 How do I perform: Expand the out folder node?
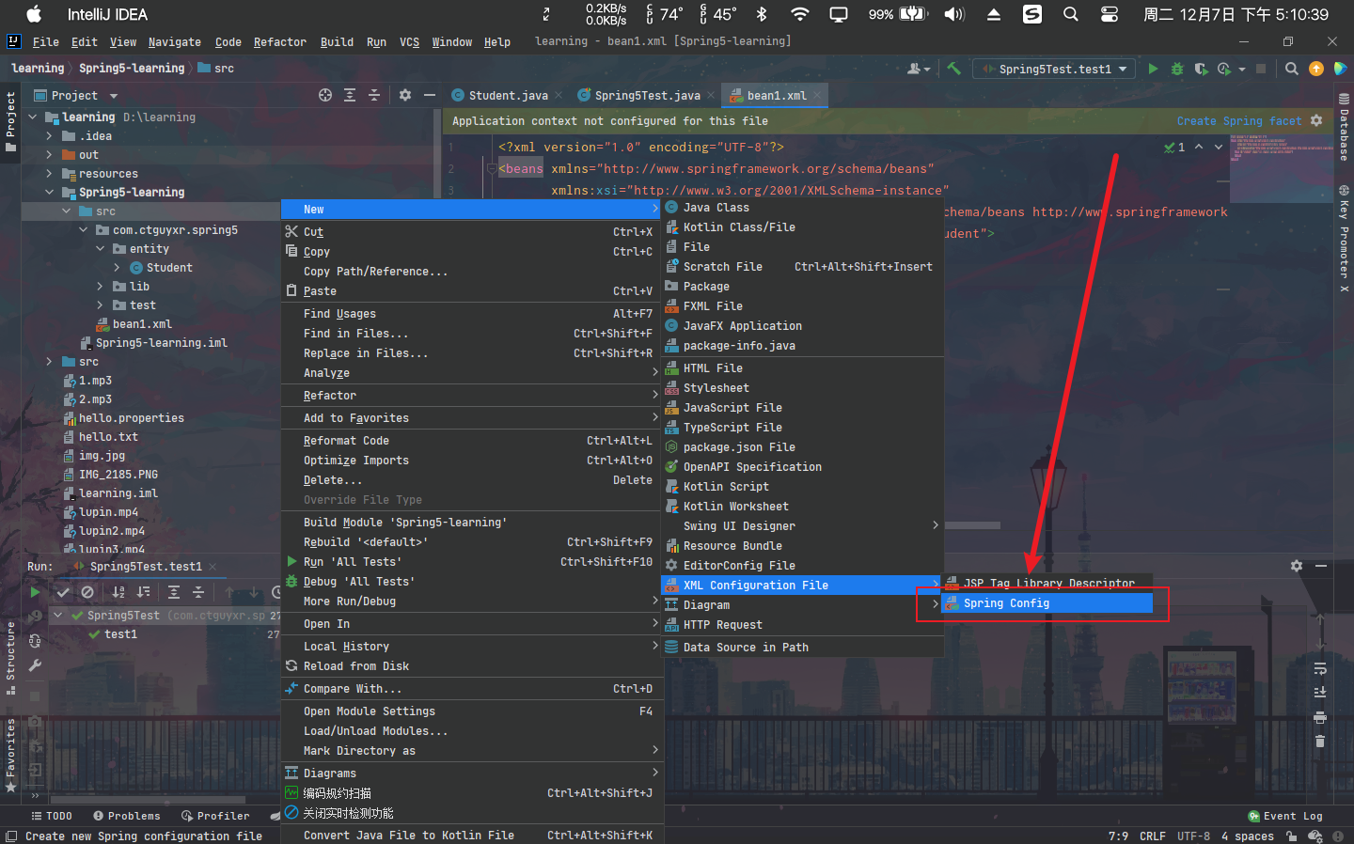50,154
